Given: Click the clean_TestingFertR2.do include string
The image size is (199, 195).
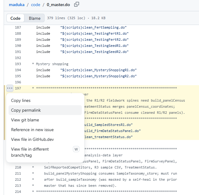Looking at the screenshot, I should pyautogui.click(x=94, y=40).
